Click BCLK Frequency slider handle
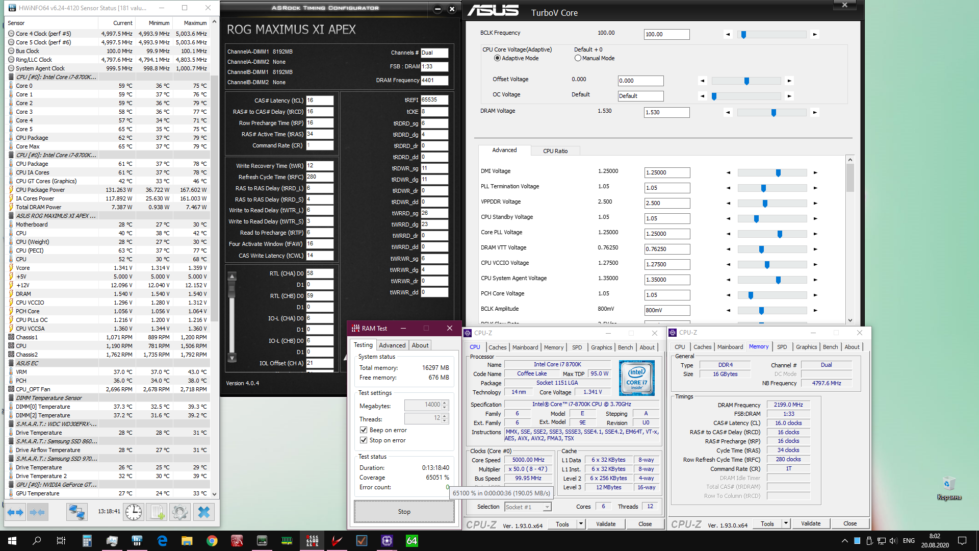The height and width of the screenshot is (551, 979). tap(743, 35)
